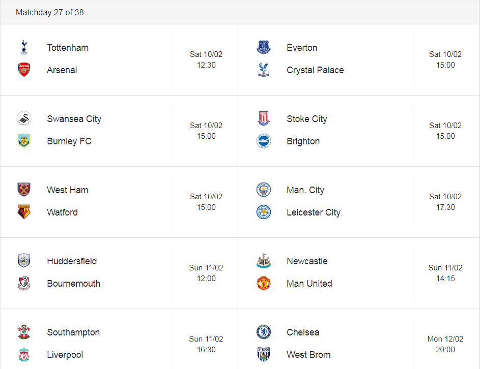480x369 pixels.
Task: Click the Newcastle team name
Action: 307,261
